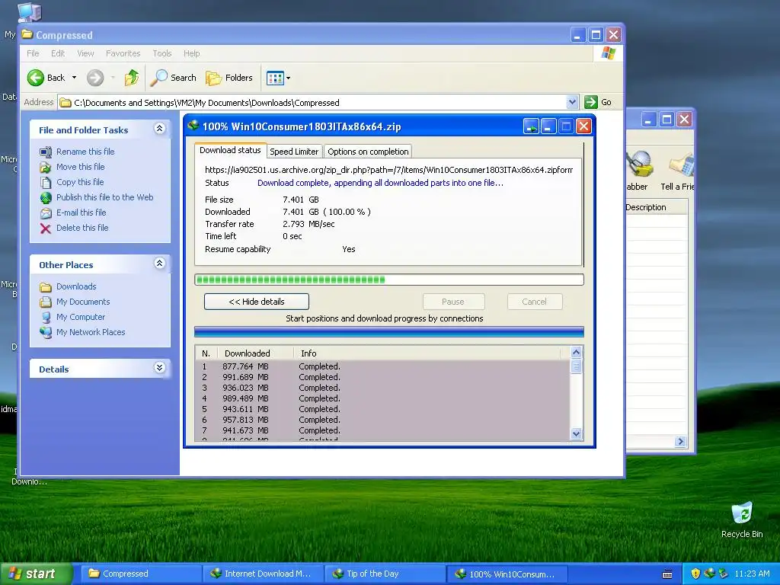780x585 pixels.
Task: Switch to Compressed taskbar button
Action: click(x=140, y=574)
